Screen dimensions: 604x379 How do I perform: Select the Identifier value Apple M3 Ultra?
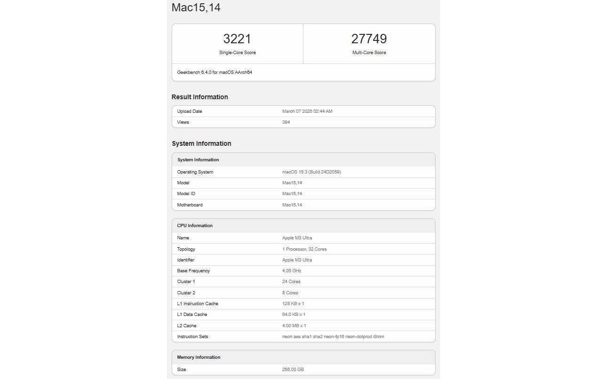[297, 260]
